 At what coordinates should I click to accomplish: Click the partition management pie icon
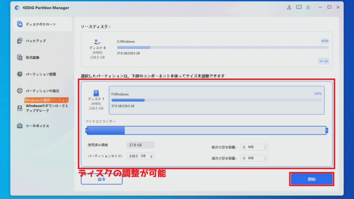20,74
